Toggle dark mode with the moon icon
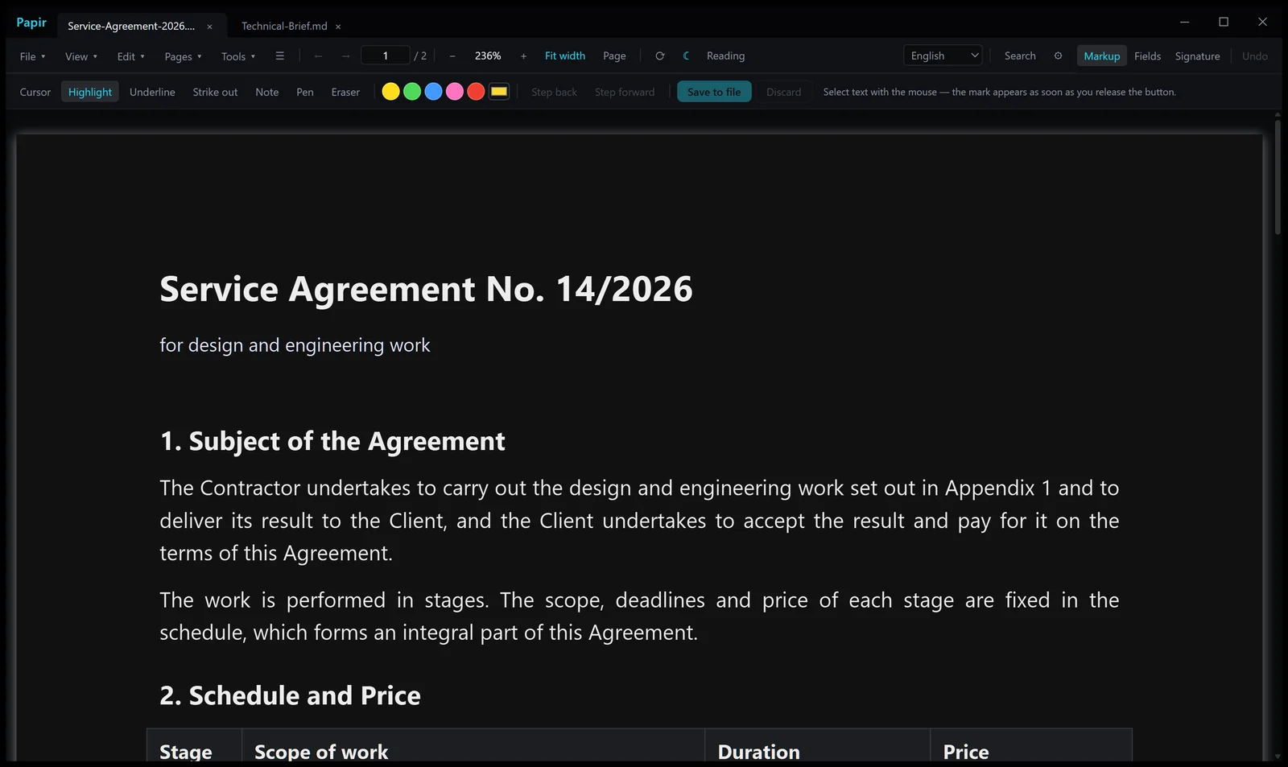Image resolution: width=1288 pixels, height=767 pixels. [x=686, y=56]
